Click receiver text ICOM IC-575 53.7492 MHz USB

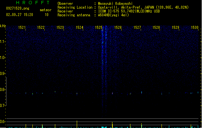(x=129, y=11)
